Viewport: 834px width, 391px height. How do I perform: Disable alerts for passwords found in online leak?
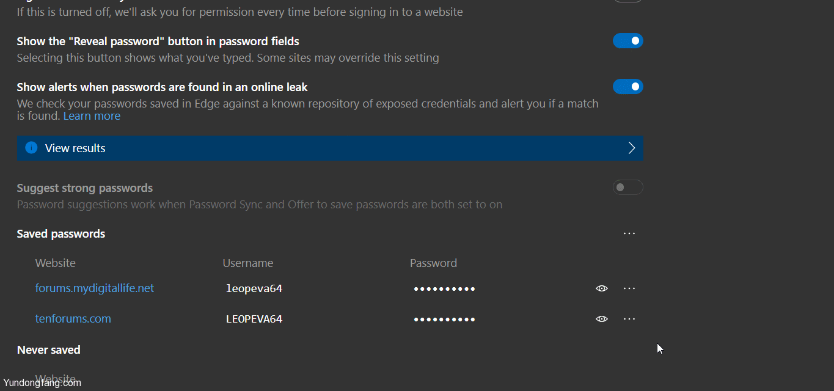point(628,87)
